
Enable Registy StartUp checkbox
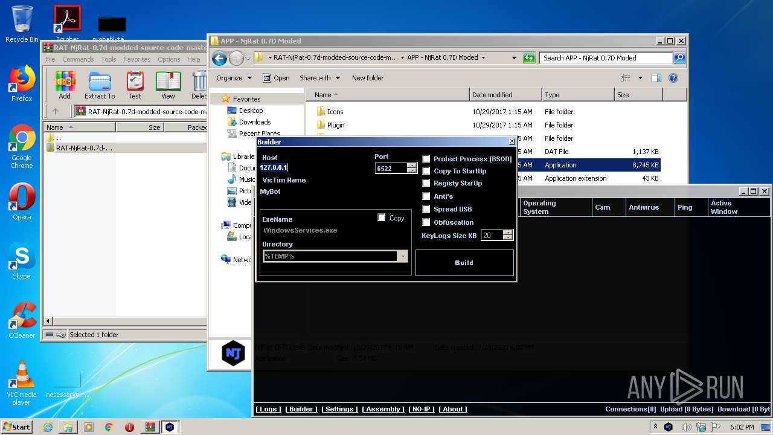[x=426, y=183]
